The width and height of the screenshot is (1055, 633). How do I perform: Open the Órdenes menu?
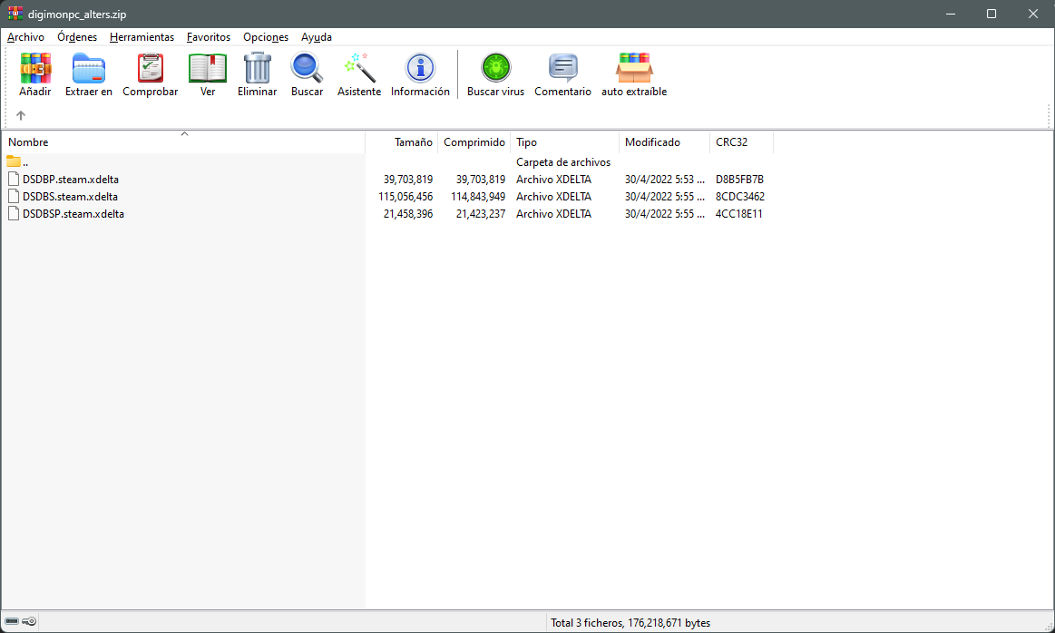click(77, 37)
